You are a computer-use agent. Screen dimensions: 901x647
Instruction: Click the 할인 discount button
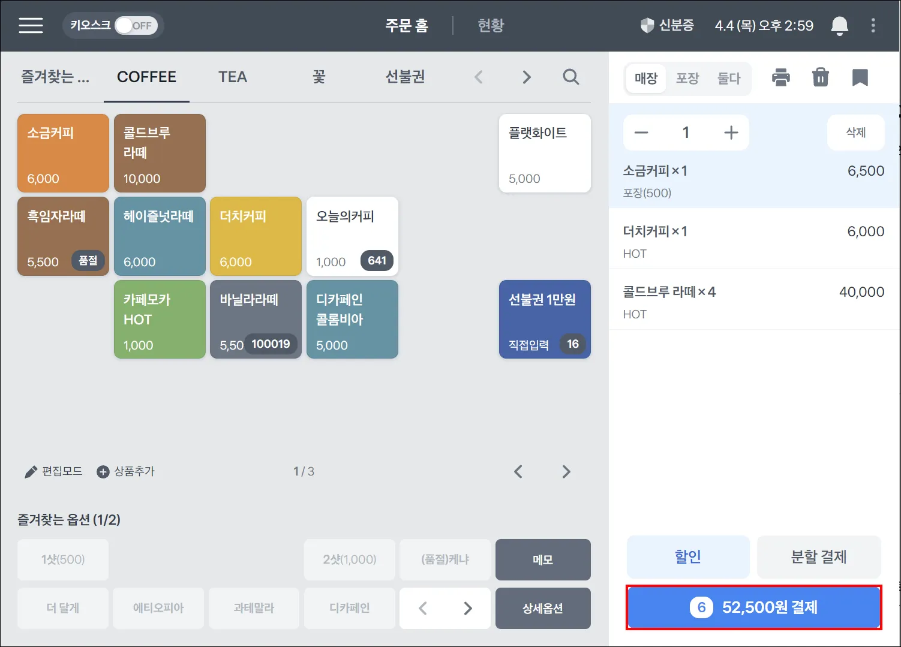(688, 556)
